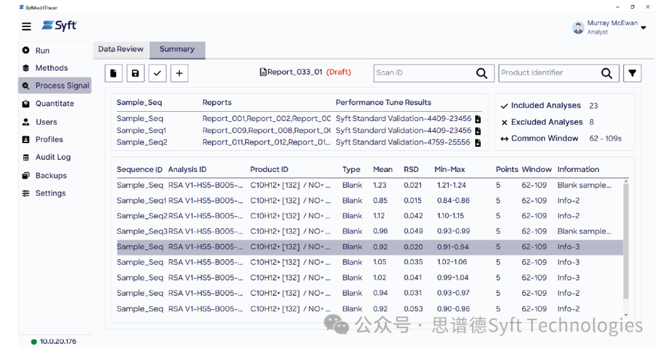664x352 pixels.
Task: Open the file icon for the Sample_Seq2 tune result
Action: click(478, 143)
